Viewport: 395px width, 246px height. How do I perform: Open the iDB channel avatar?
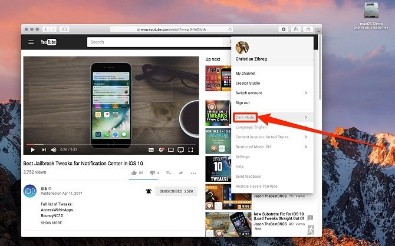pyautogui.click(x=30, y=191)
